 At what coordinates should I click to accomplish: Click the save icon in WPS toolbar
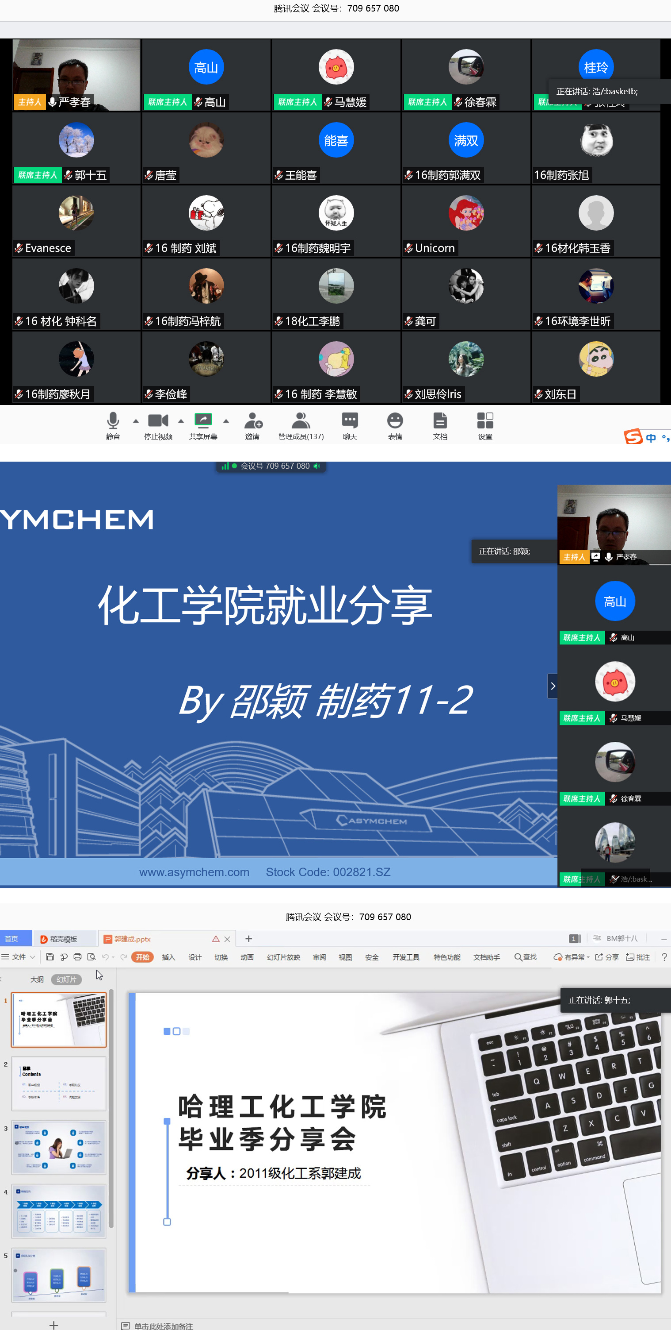pyautogui.click(x=50, y=957)
